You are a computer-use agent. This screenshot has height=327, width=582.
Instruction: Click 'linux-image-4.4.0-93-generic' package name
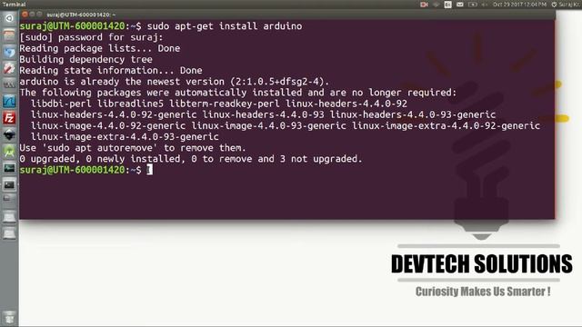point(269,125)
